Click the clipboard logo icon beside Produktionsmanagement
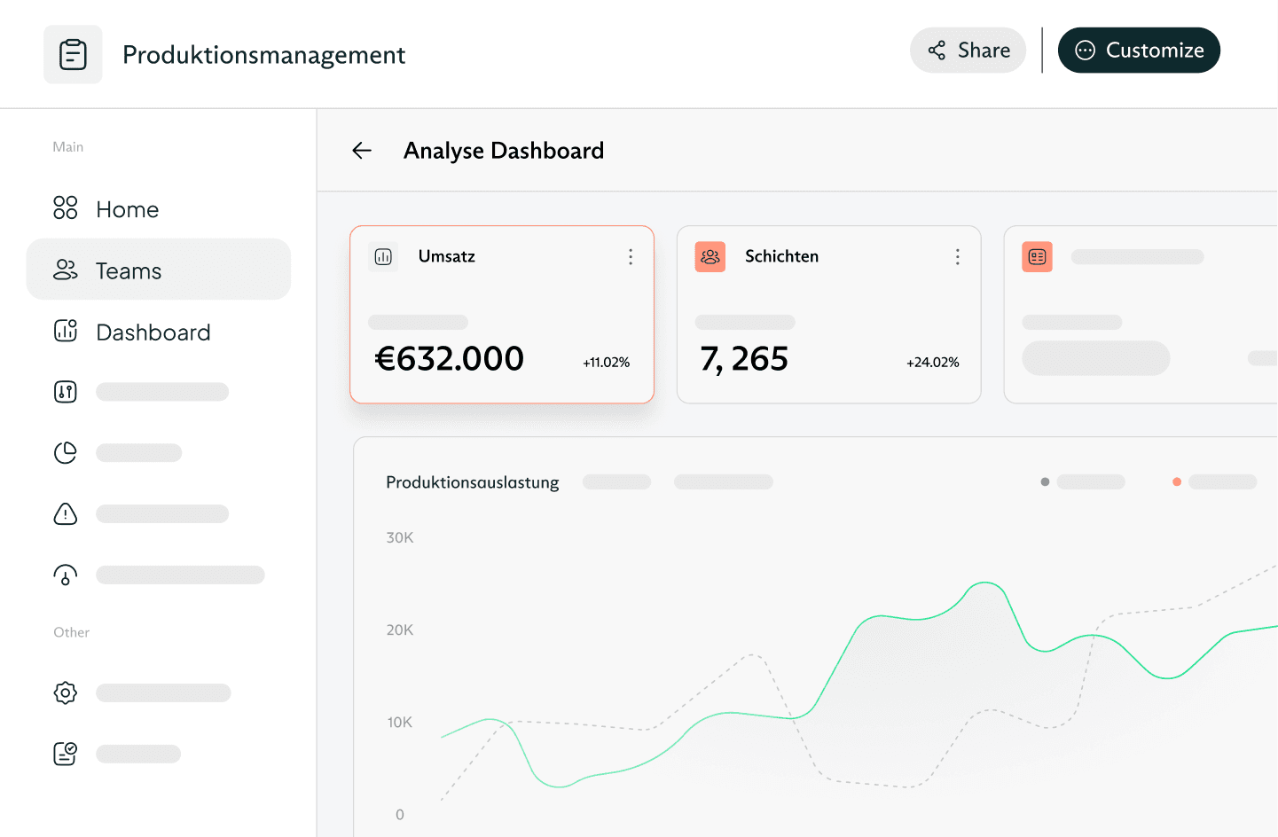 [x=73, y=55]
